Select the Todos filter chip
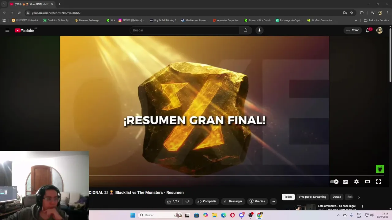 tap(288, 197)
